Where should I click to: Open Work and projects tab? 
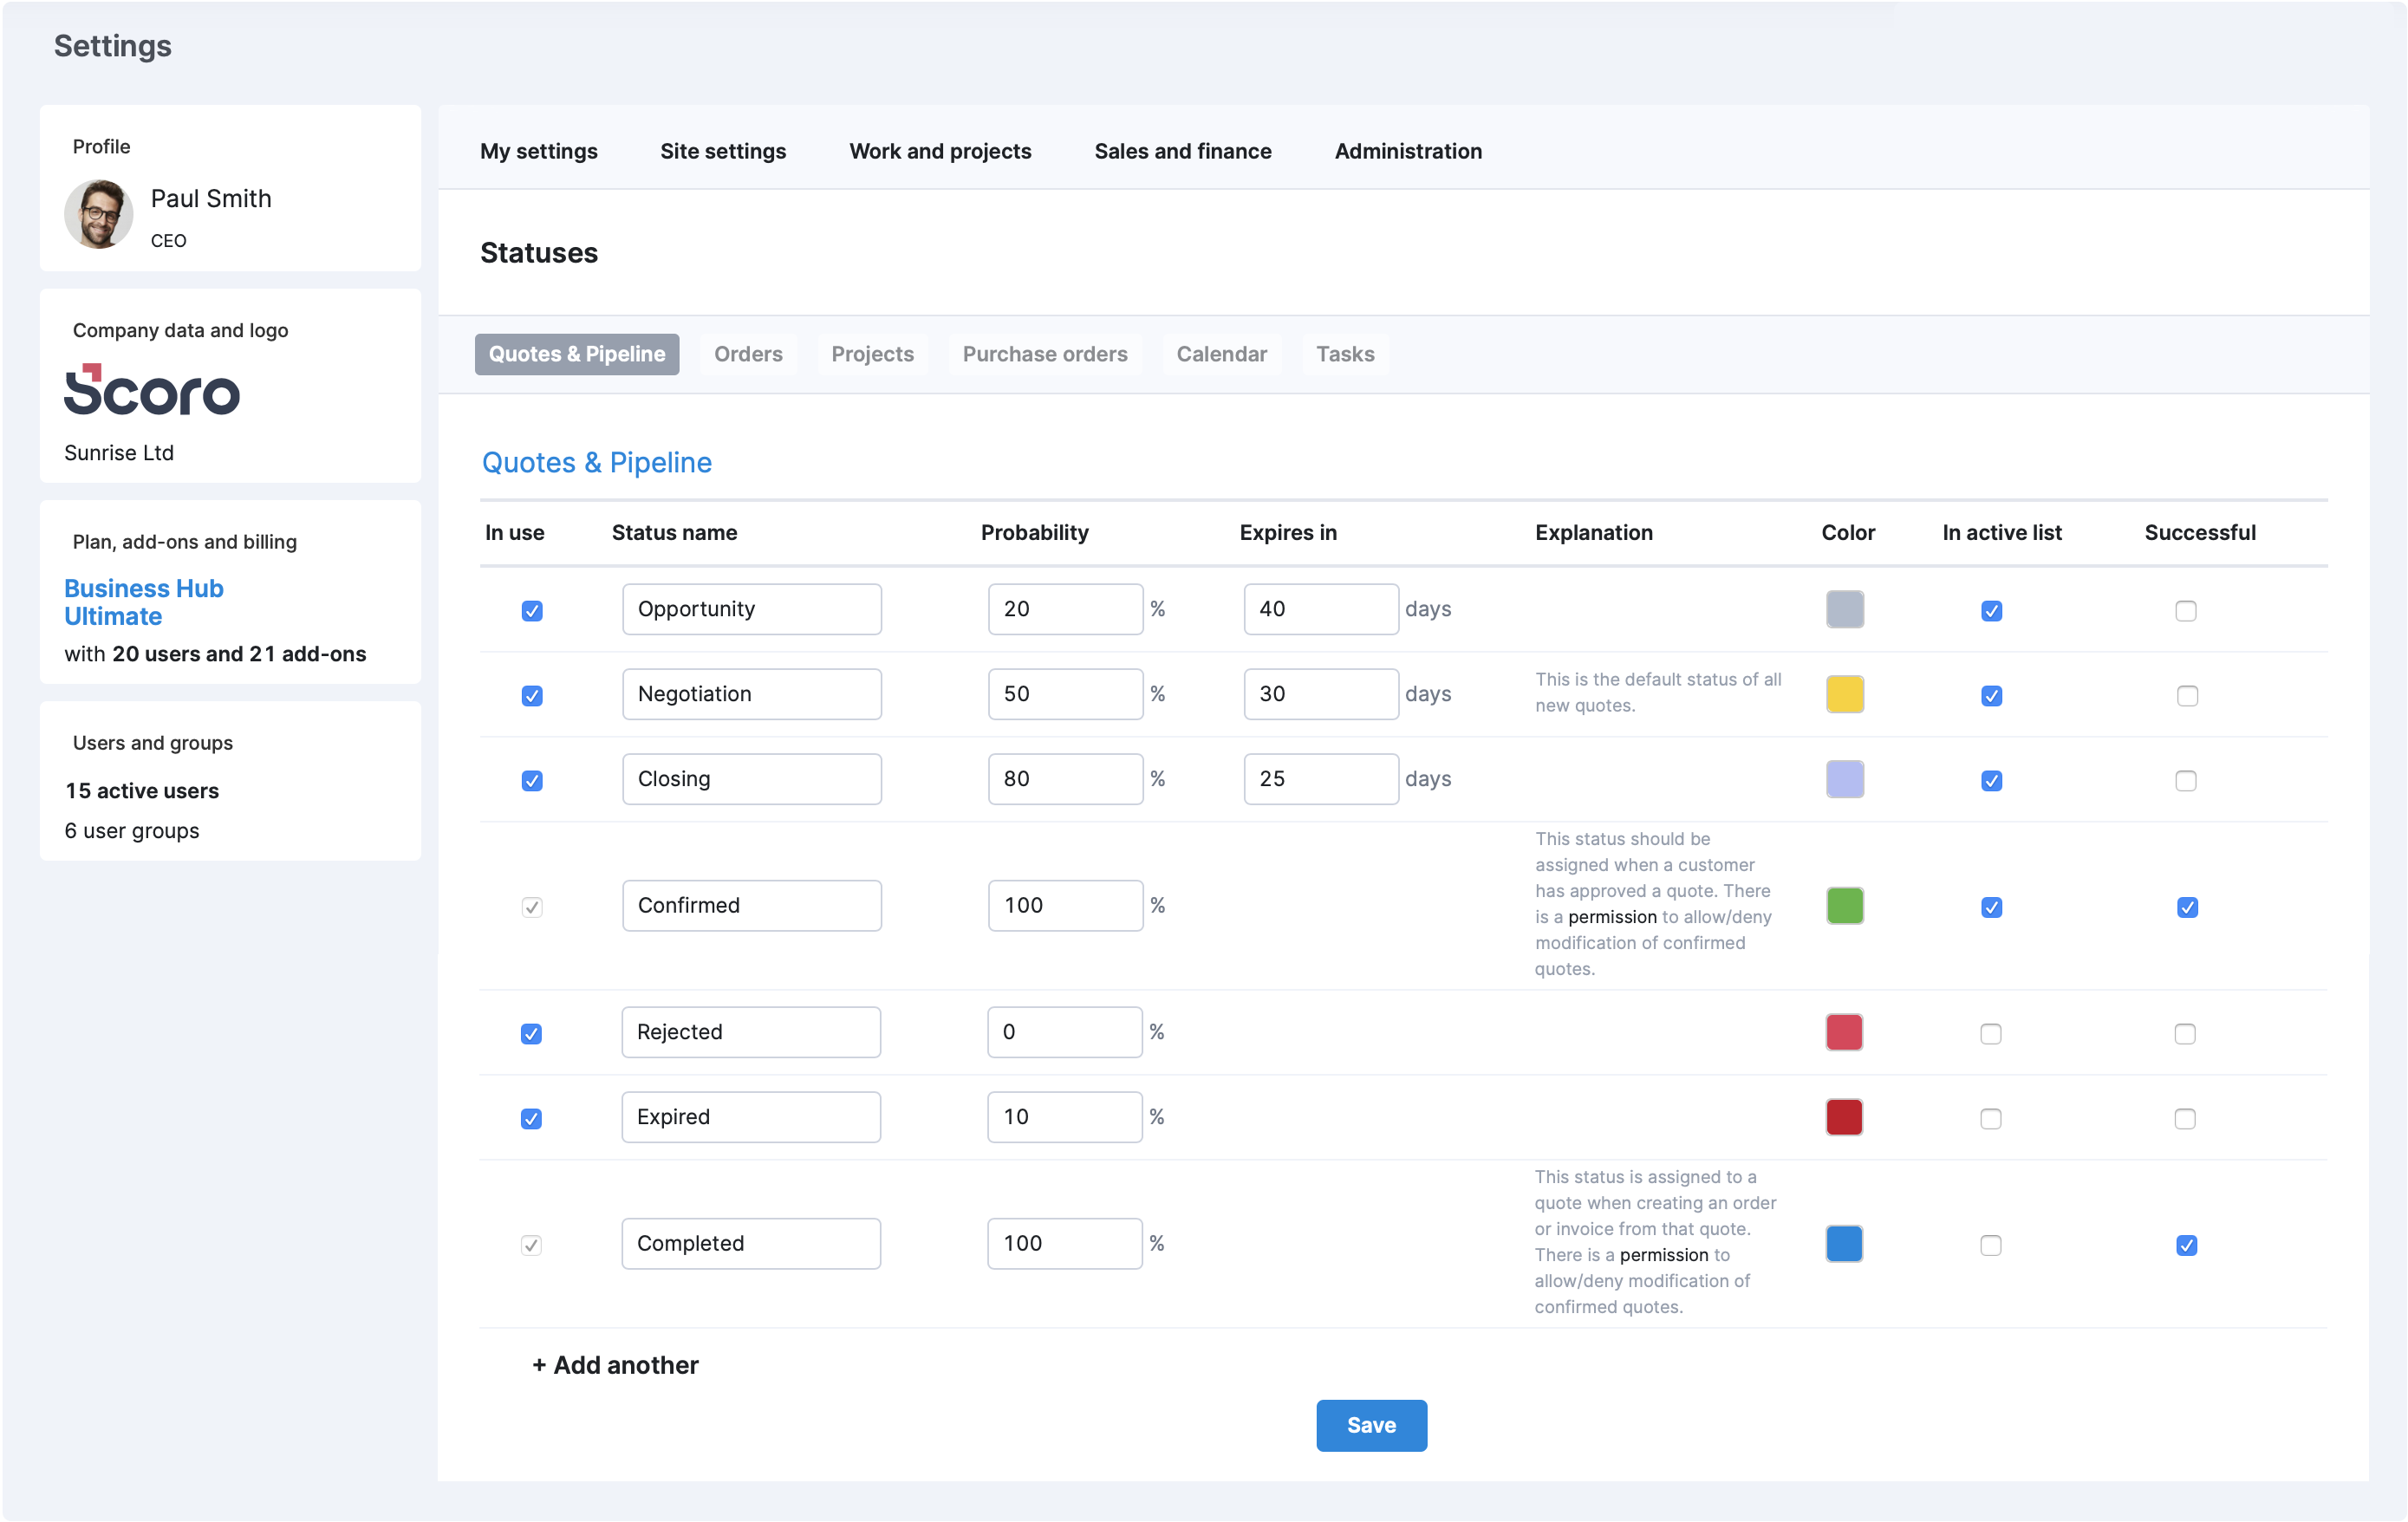940,151
